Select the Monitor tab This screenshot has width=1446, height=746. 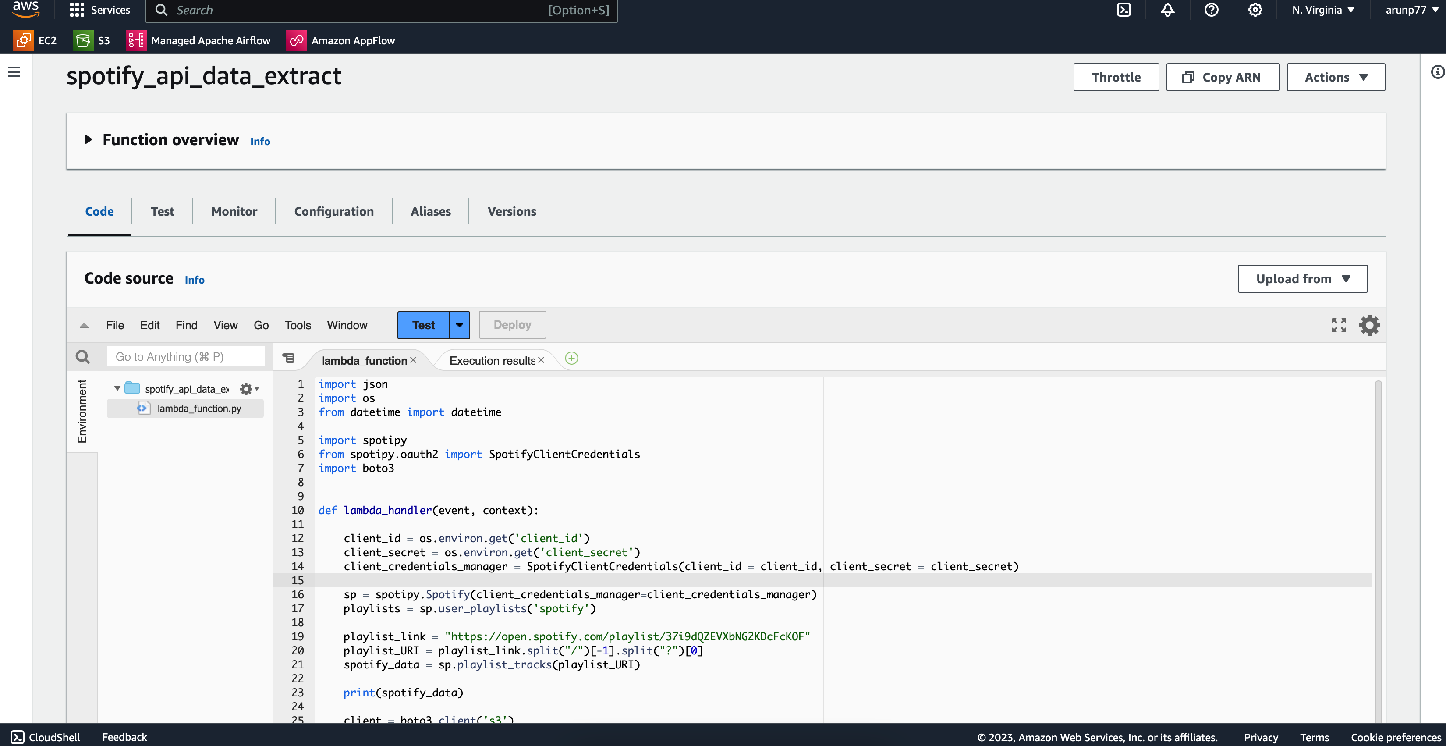(234, 211)
